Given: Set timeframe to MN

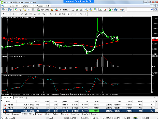Looking at the screenshot, I should tap(85, 14).
